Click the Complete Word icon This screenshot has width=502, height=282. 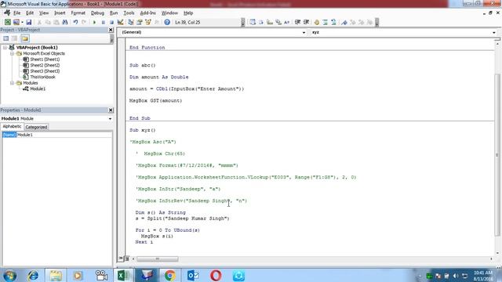coord(286,22)
